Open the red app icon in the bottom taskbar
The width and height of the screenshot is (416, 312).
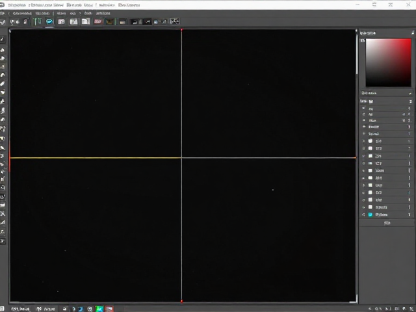(x=109, y=309)
